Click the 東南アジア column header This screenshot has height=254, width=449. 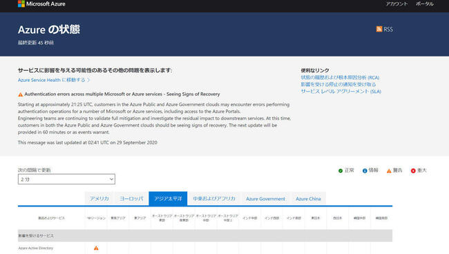118,218
